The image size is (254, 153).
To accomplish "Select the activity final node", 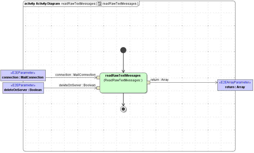I will (123, 109).
